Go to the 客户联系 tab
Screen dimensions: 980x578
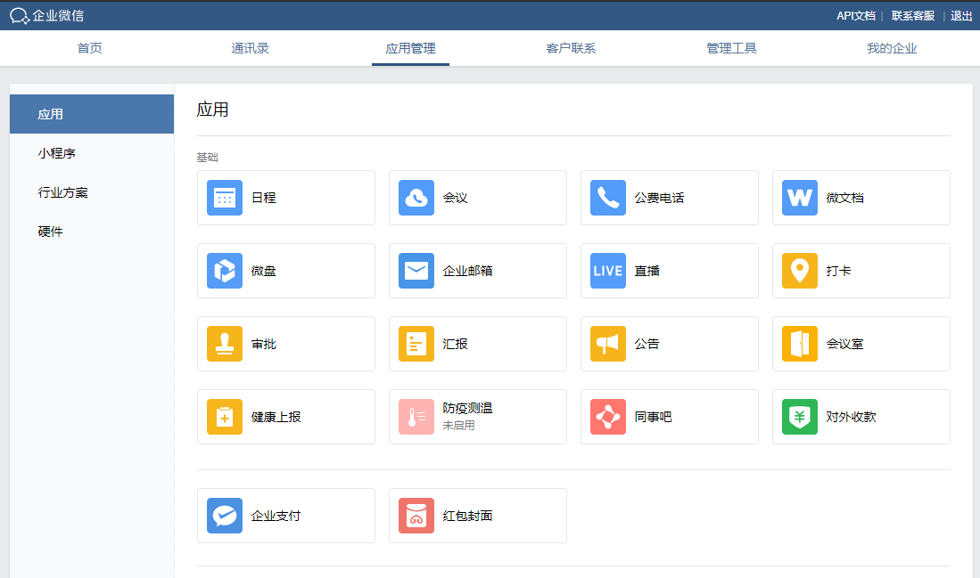point(571,48)
